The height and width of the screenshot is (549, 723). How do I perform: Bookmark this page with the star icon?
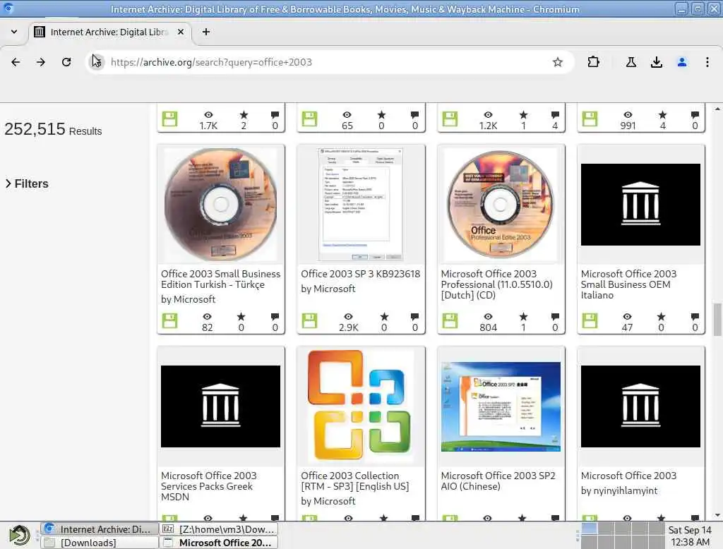point(558,62)
